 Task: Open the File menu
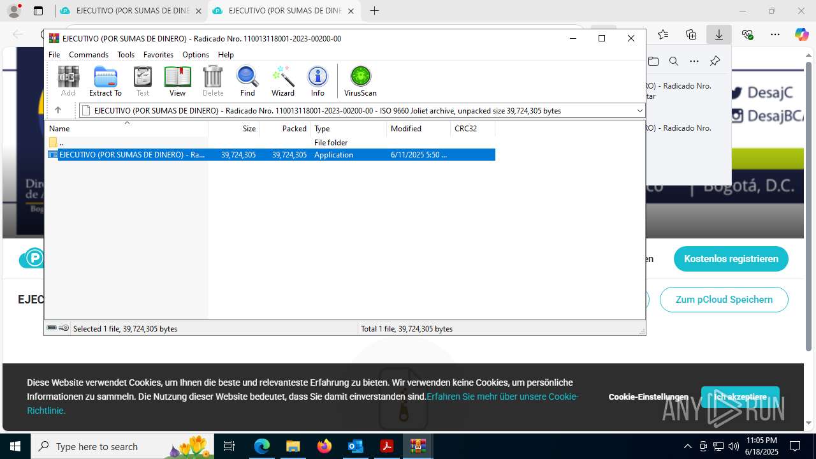point(54,55)
